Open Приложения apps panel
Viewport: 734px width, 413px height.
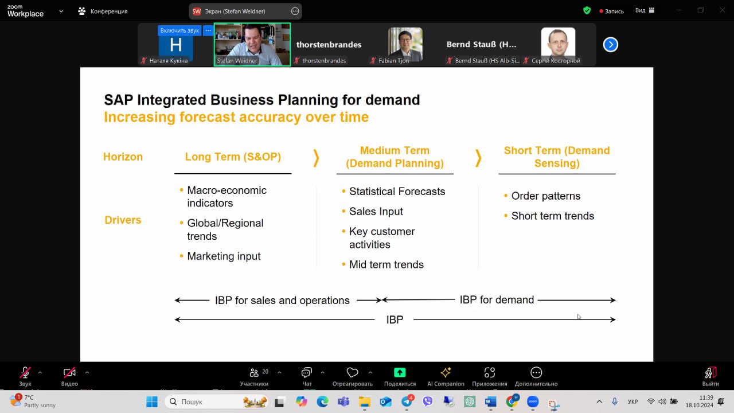pyautogui.click(x=490, y=376)
